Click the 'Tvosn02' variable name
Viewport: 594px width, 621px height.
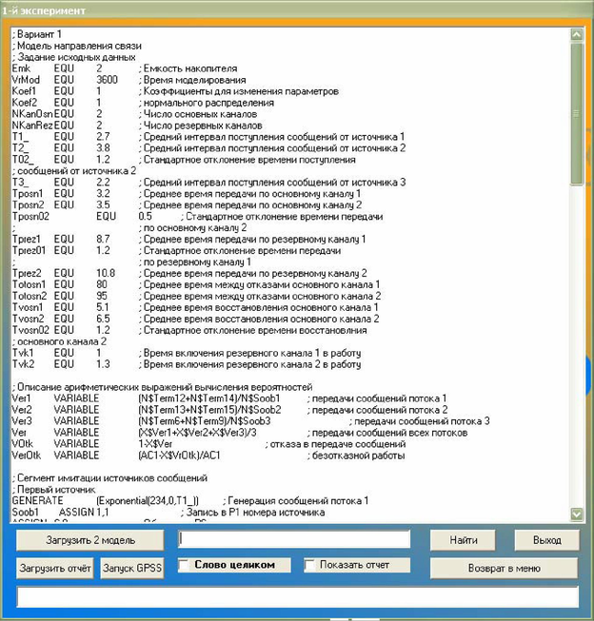pyautogui.click(x=30, y=330)
